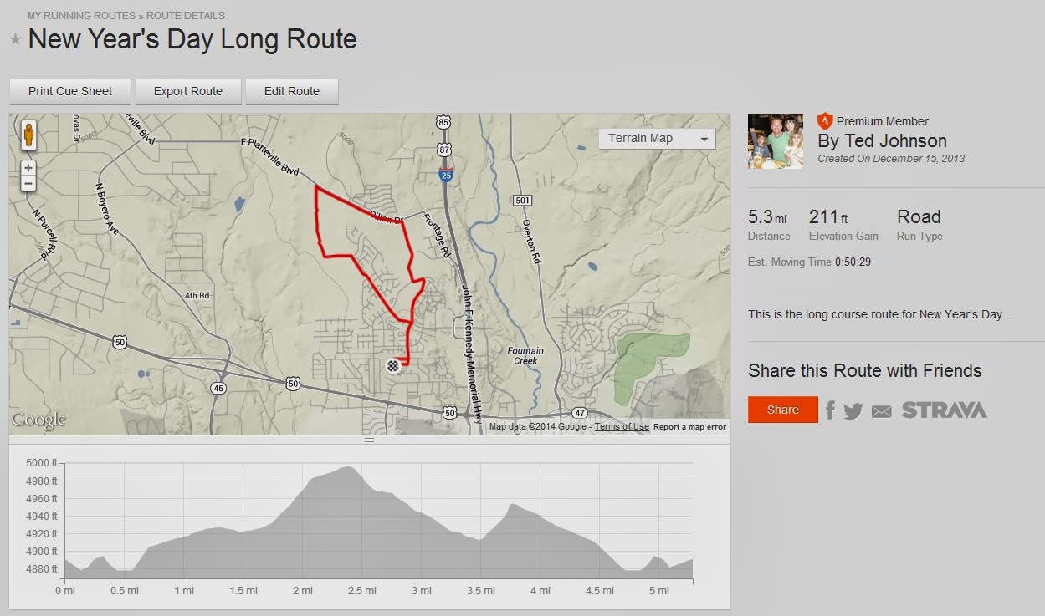
Task: Go to My Running Routes breadcrumb
Action: pos(81,16)
